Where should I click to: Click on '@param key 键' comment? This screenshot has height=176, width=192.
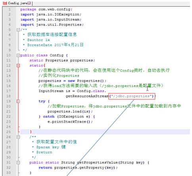coord(51,147)
